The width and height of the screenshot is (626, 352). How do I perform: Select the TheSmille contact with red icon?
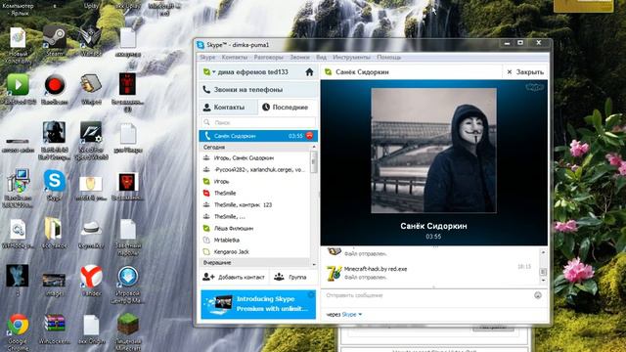tap(254, 194)
